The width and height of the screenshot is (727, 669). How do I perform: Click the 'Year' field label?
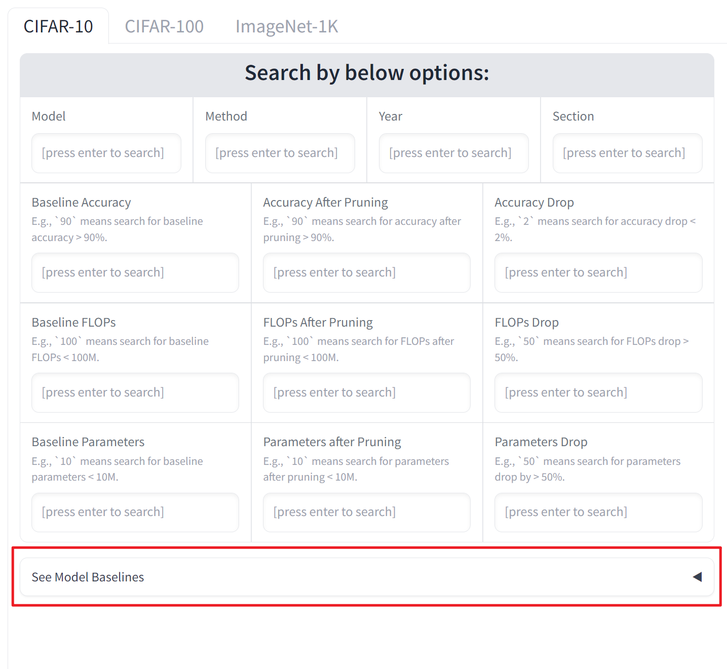point(391,116)
